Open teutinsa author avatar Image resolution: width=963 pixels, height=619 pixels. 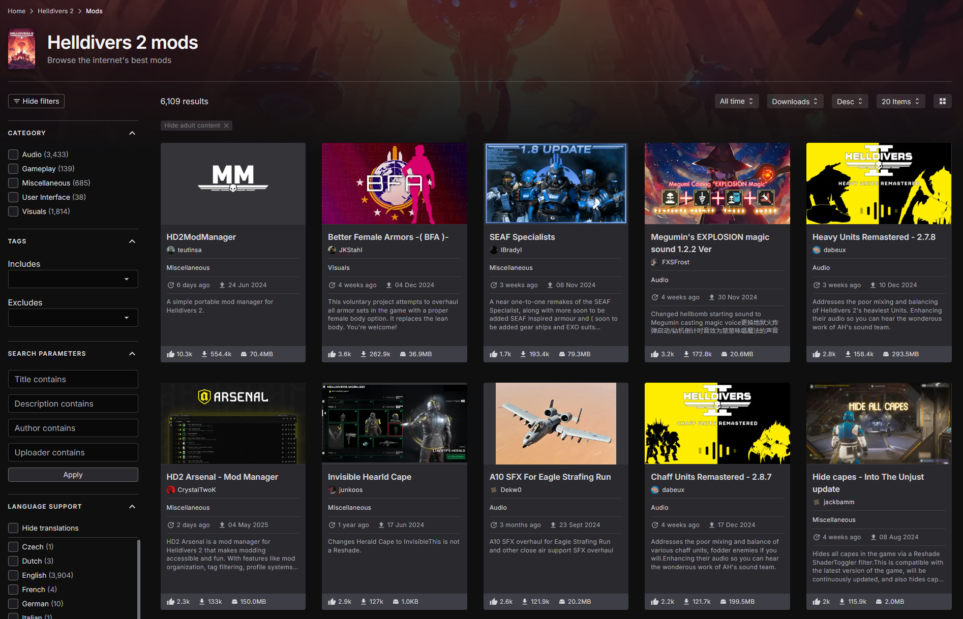coord(171,250)
